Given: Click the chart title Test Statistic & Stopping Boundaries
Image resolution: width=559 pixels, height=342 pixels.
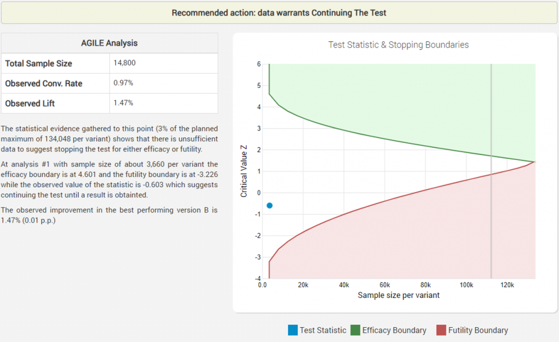Looking at the screenshot, I should (398, 45).
